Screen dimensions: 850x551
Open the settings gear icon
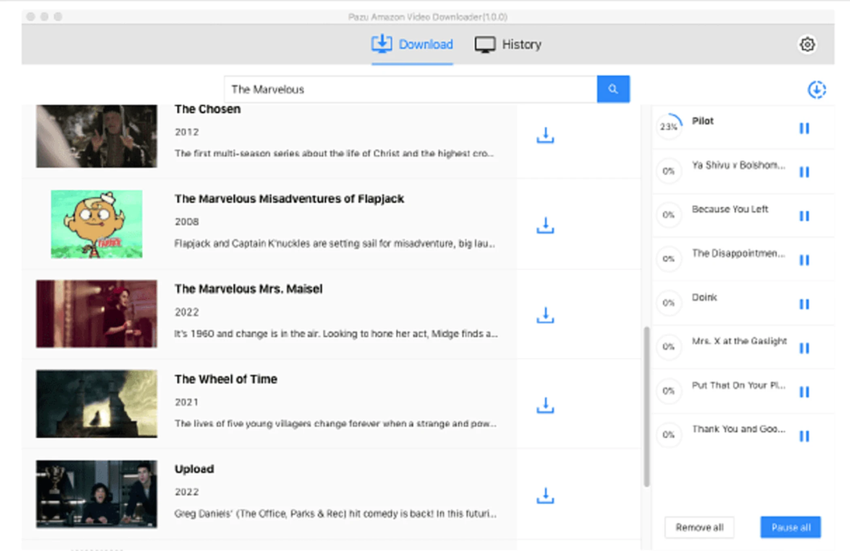click(x=807, y=44)
